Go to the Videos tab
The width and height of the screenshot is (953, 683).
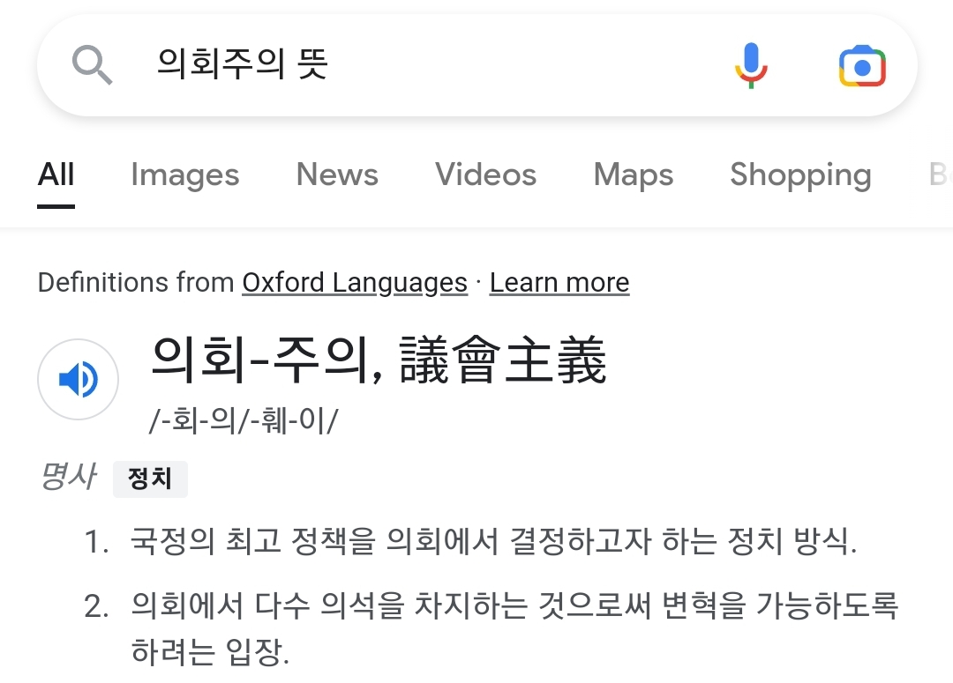click(x=485, y=174)
